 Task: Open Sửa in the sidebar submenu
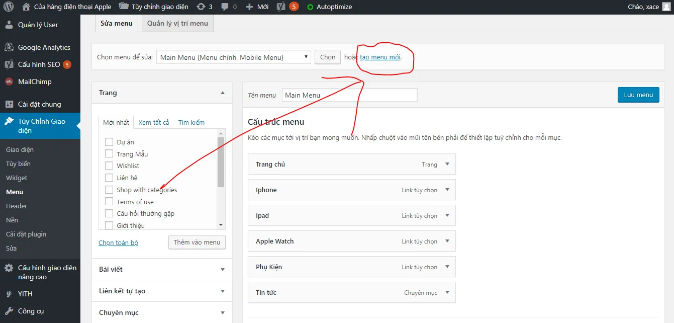(x=11, y=248)
